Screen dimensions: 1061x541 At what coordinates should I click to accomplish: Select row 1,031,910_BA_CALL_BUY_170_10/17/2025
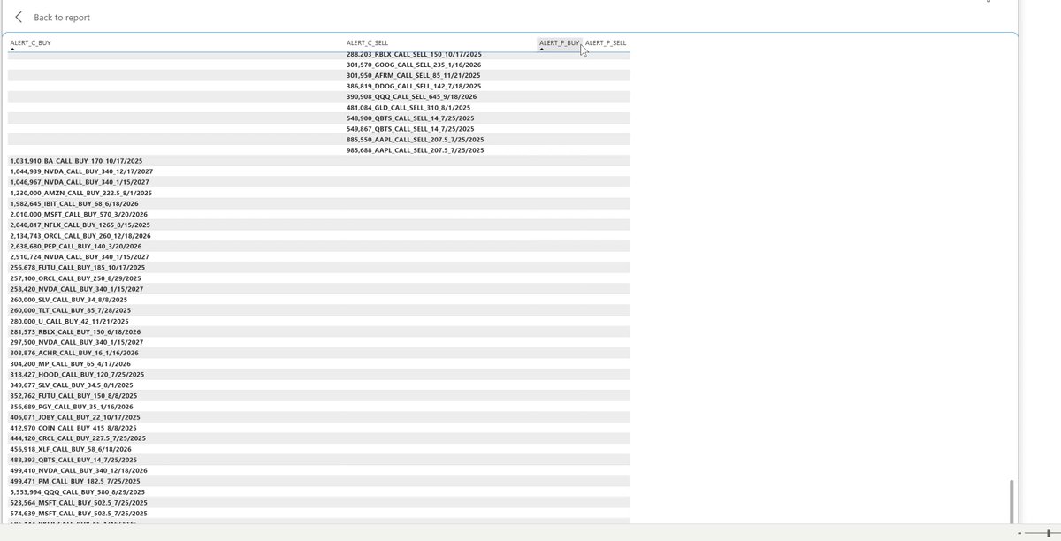point(318,161)
